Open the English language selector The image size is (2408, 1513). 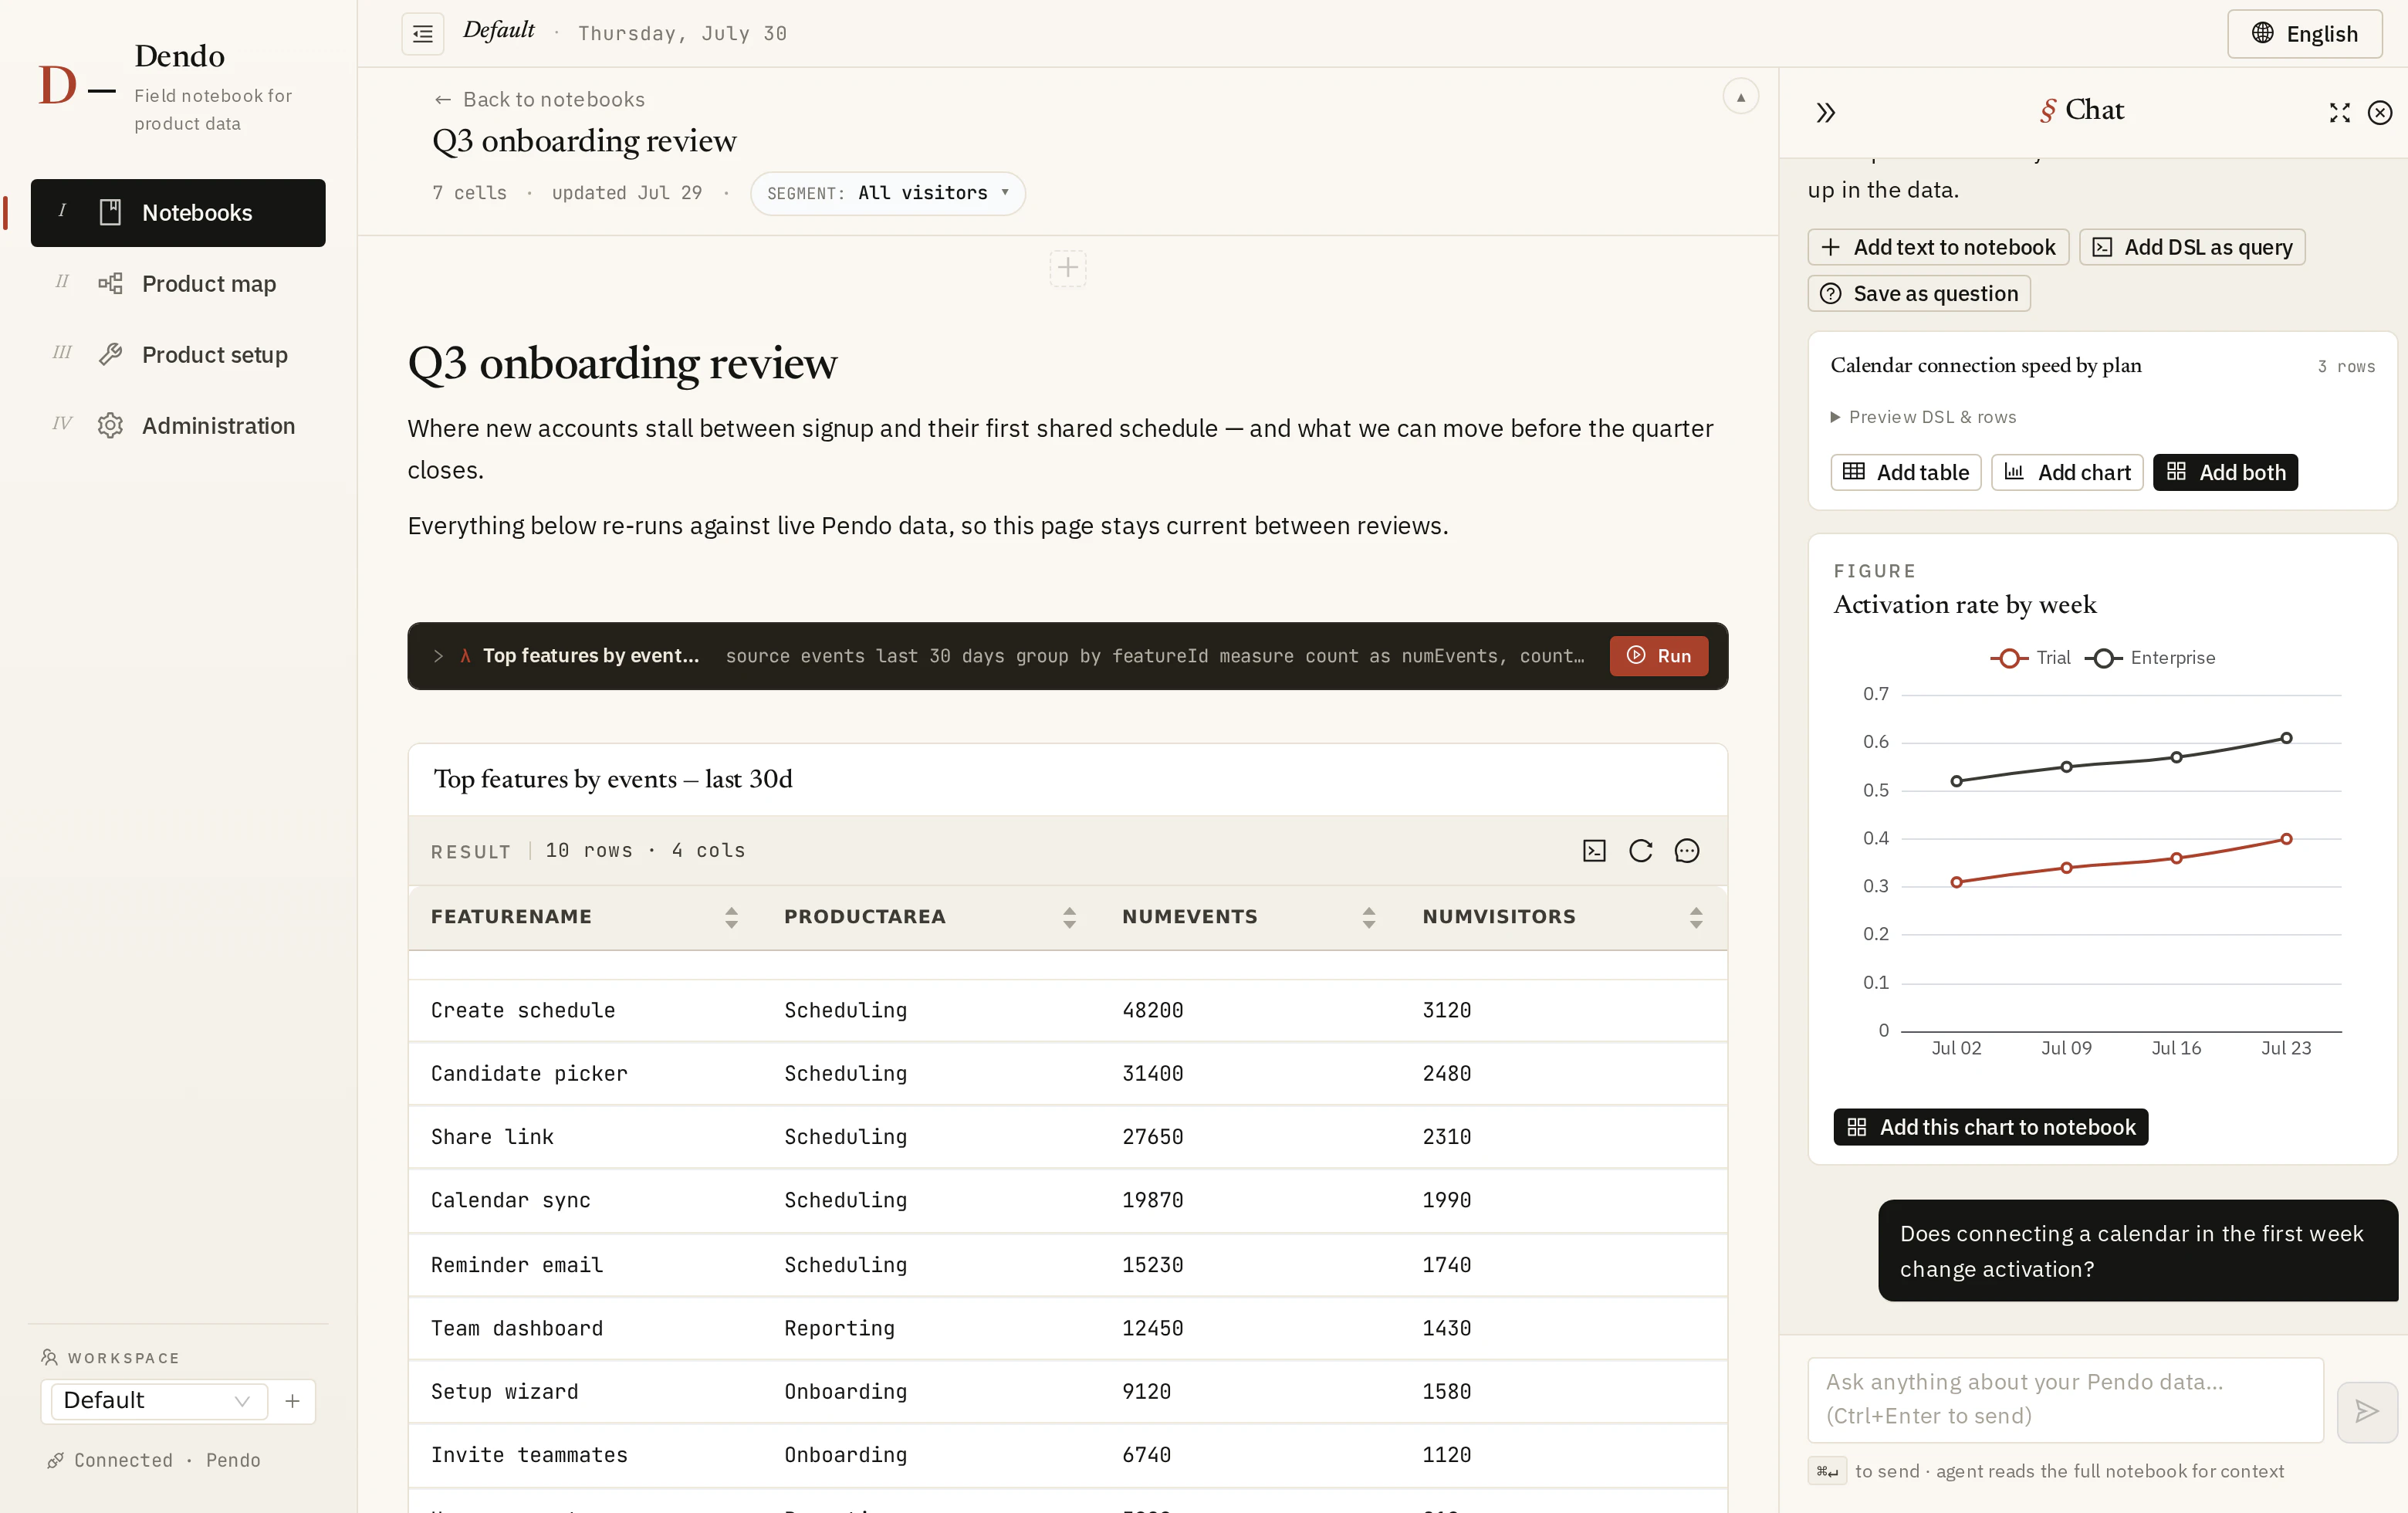tap(2304, 34)
